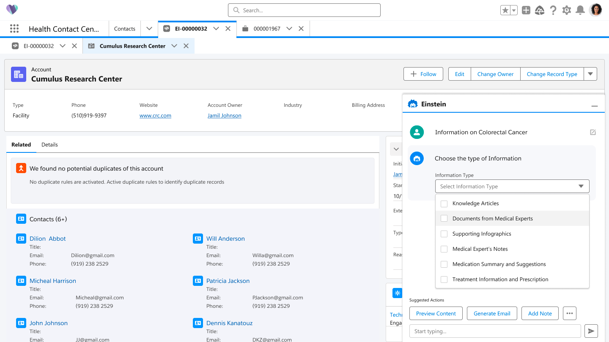Tick the Supporting Infographics checkbox

pos(444,234)
